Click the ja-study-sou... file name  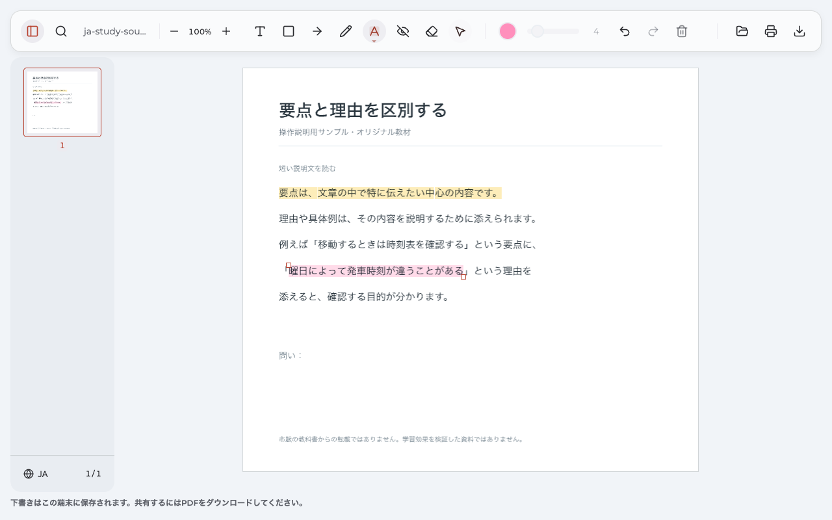coord(114,31)
